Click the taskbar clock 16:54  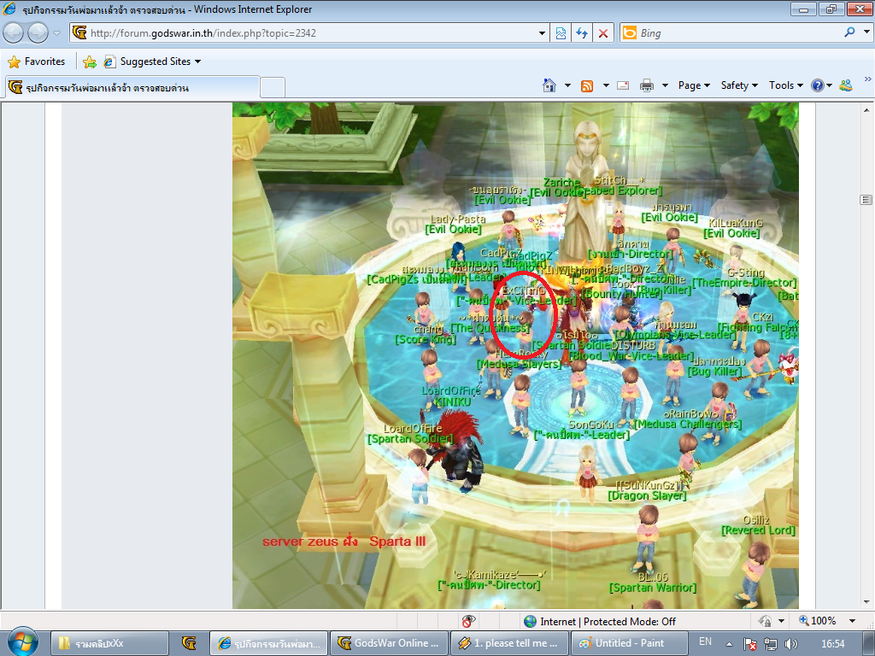(x=832, y=644)
